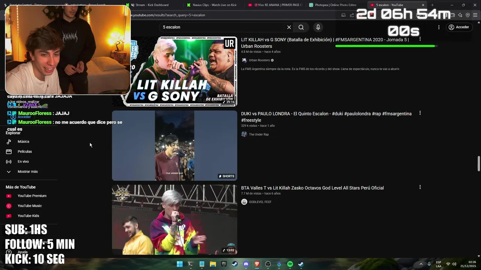Open YouTube settings three-dot menu beside Acceder

click(439, 27)
